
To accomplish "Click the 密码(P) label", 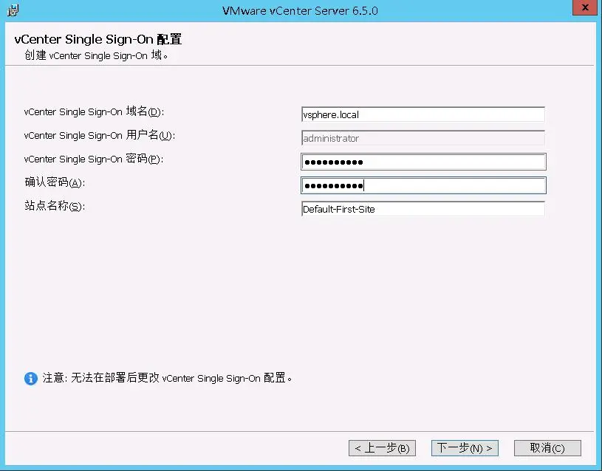I will pos(94,159).
